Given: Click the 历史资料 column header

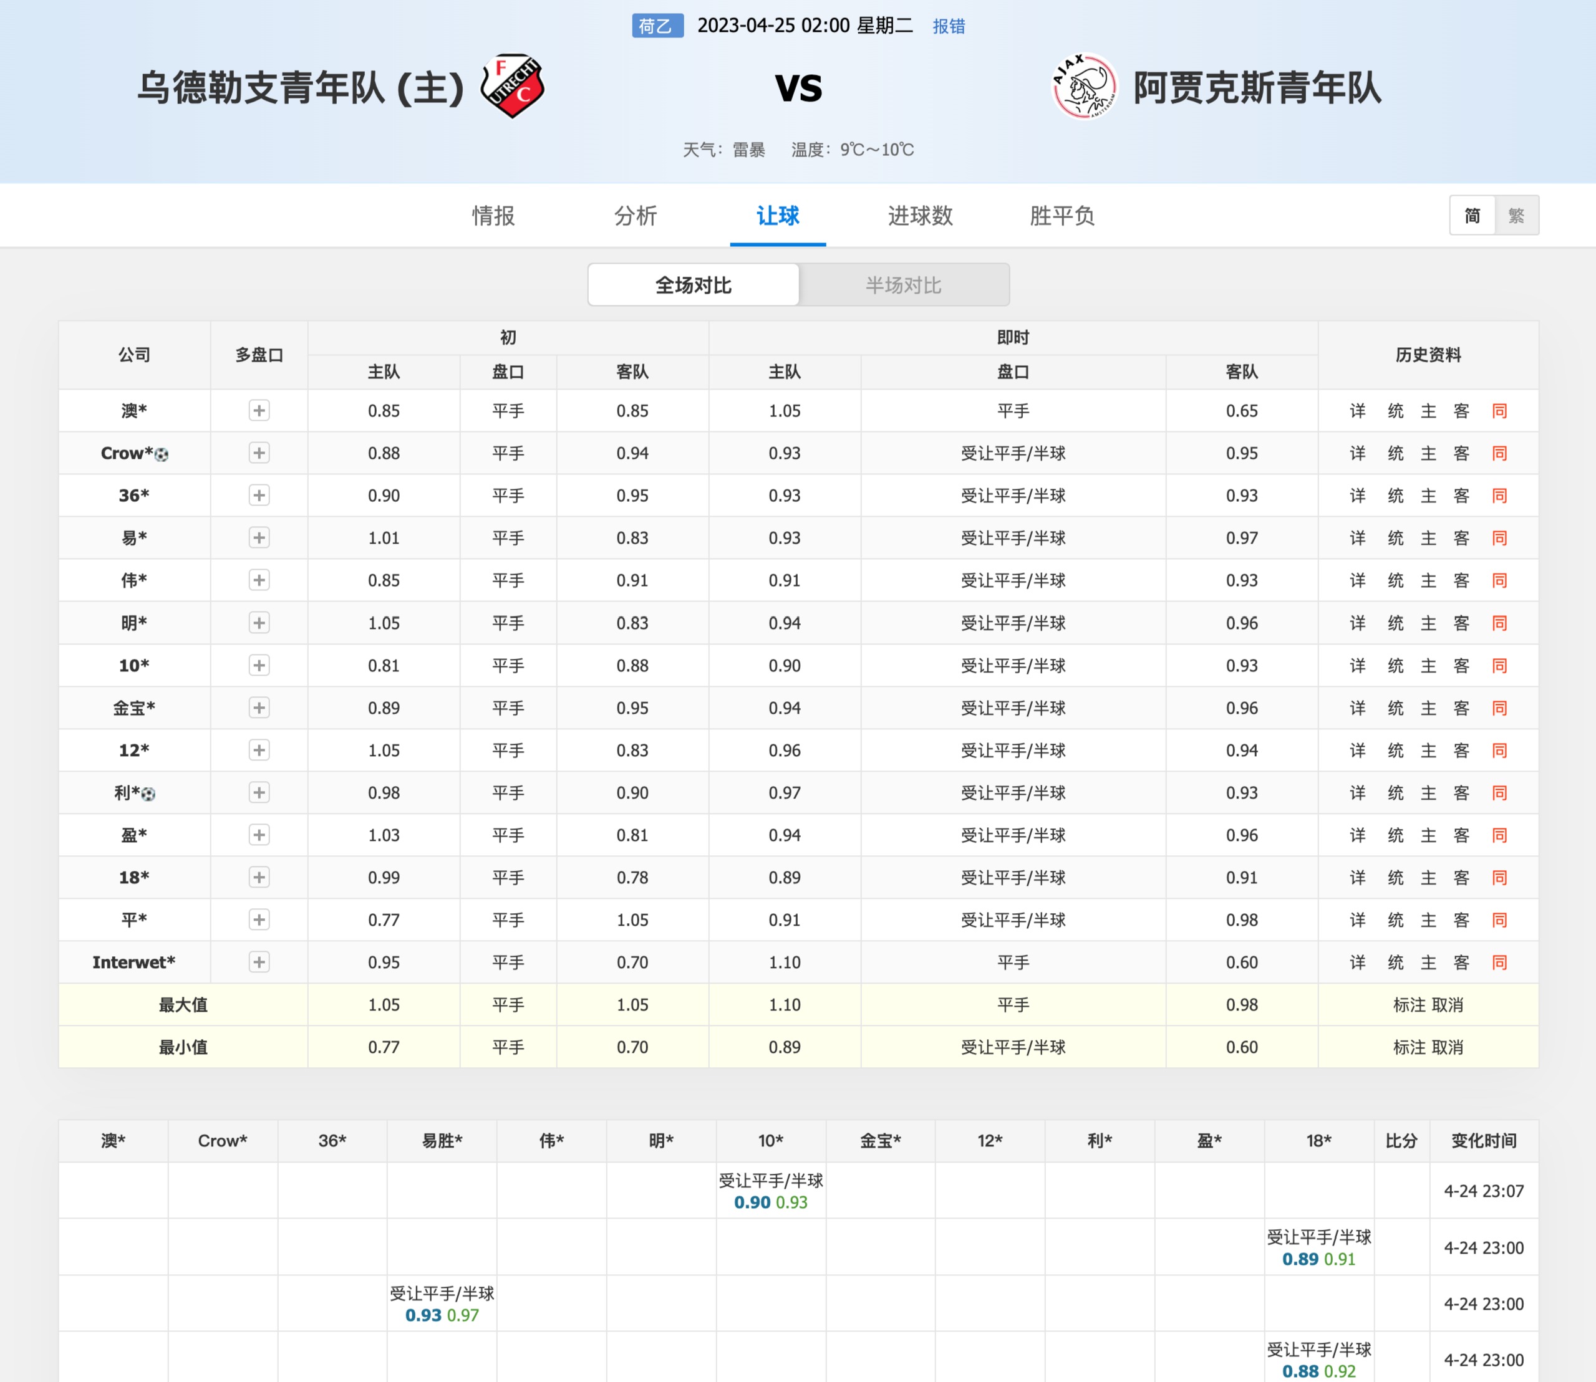Looking at the screenshot, I should click(x=1428, y=355).
